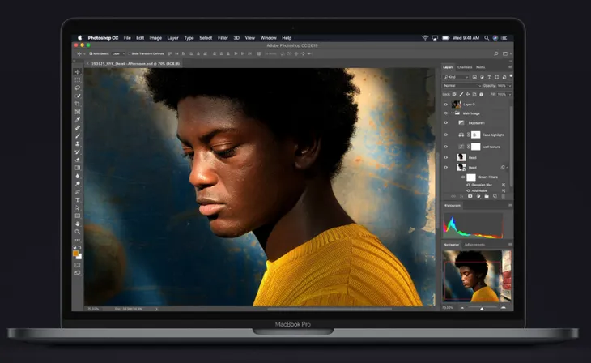Select the Crop tool
Viewport: 591px width, 363px height.
78,104
